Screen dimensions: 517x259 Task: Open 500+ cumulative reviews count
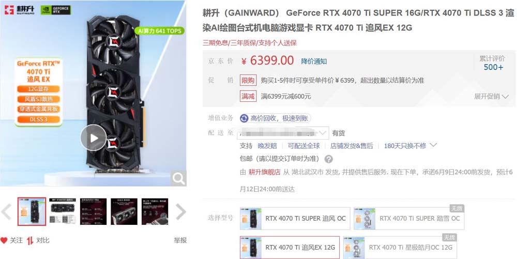493,67
